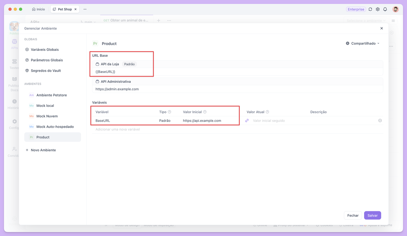Open the Compartilhado sharing dropdown
This screenshot has height=236, width=407.
[x=363, y=43]
